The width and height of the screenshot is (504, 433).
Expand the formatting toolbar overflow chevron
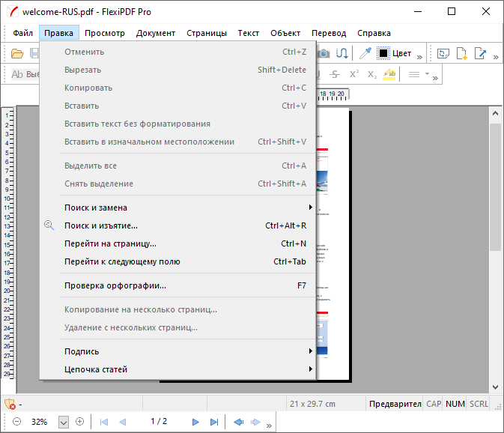[x=435, y=78]
